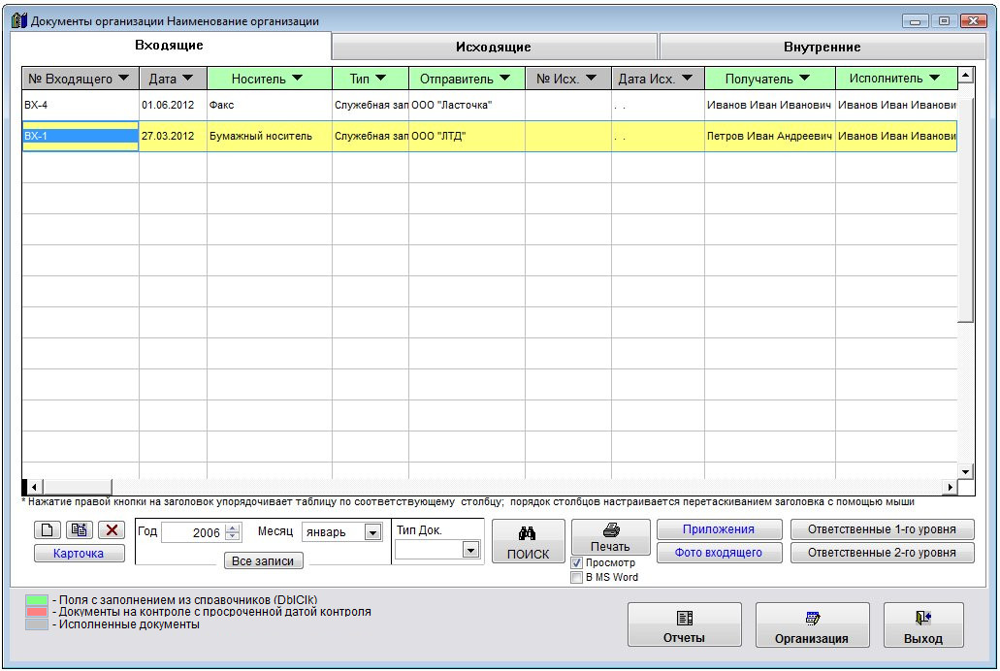Click the horizontal scrollbar right arrow
The width and height of the screenshot is (1000, 671).
tap(951, 487)
